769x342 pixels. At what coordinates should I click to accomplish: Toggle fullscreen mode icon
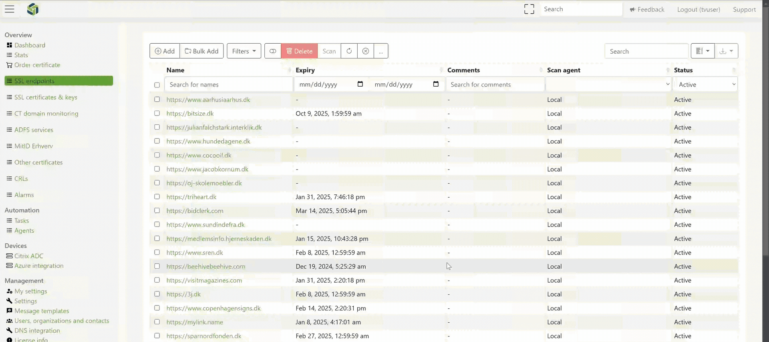tap(529, 9)
